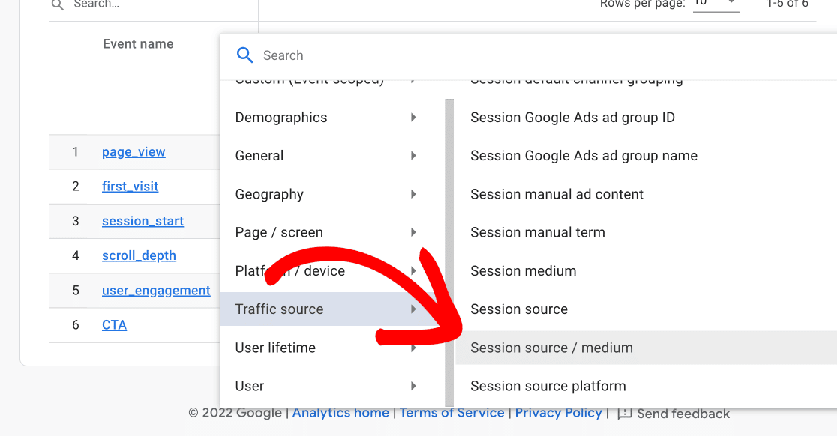The height and width of the screenshot is (436, 837).
Task: Pick Session medium from the list
Action: [523, 271]
